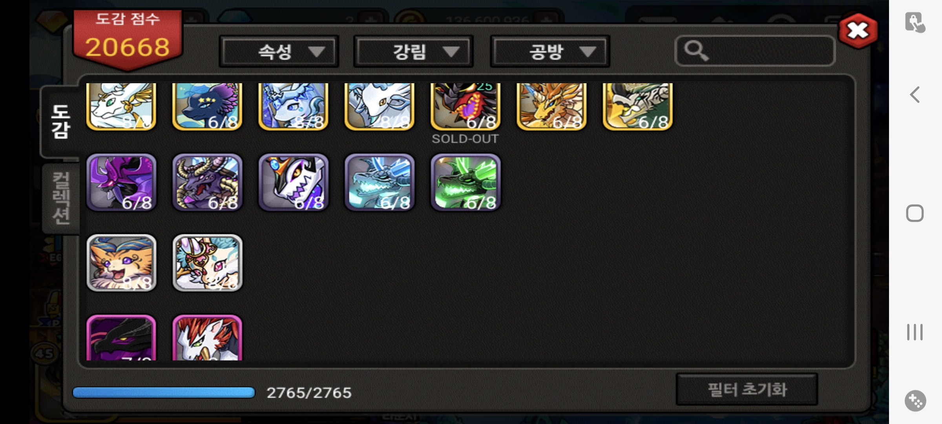The image size is (942, 424).
Task: Select the red-maned white dragon portrait
Action: 207,338
